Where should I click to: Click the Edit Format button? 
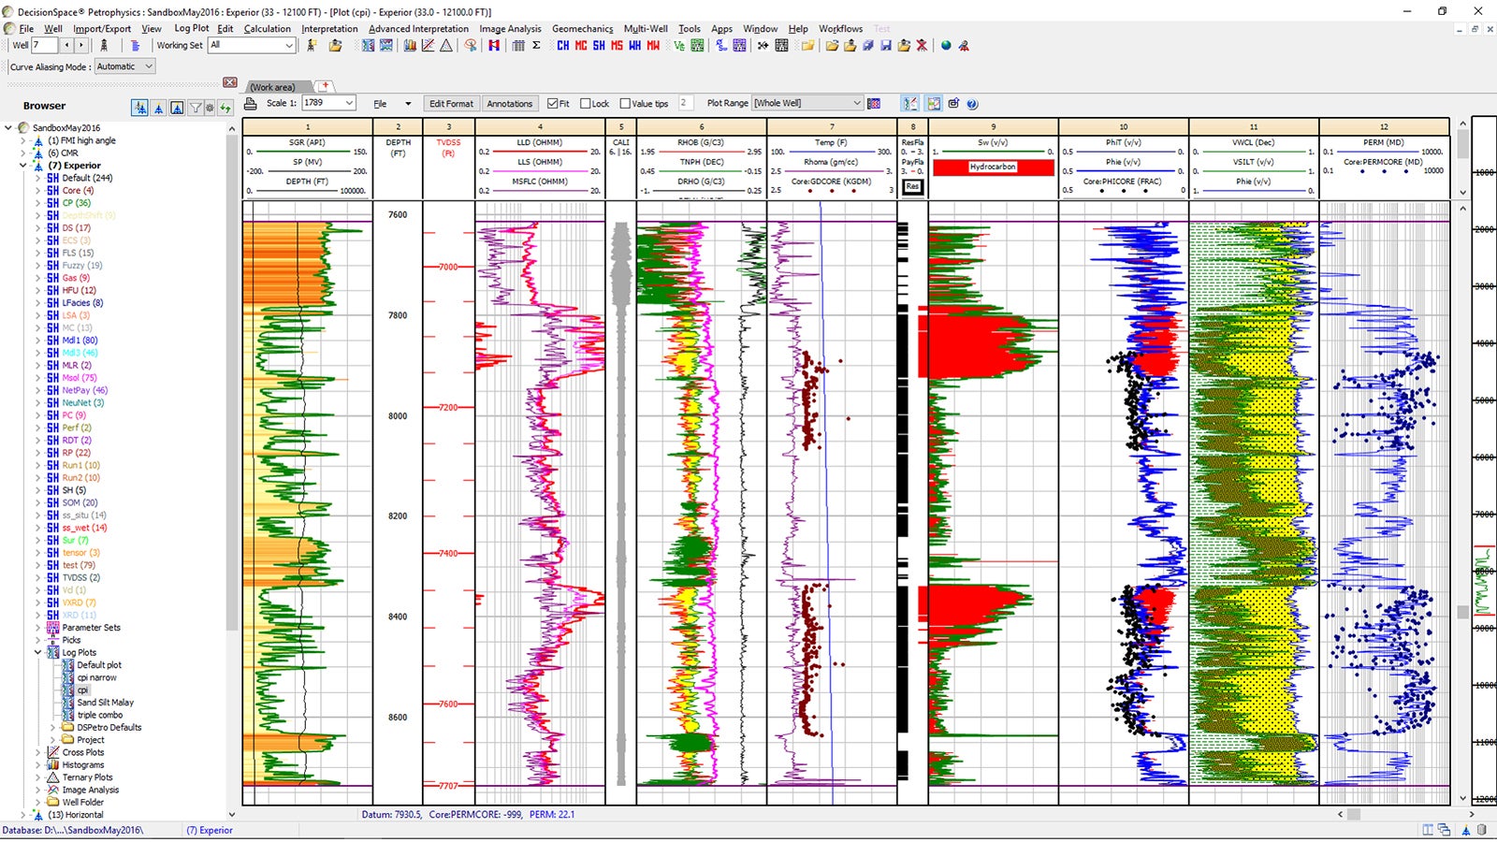click(451, 104)
